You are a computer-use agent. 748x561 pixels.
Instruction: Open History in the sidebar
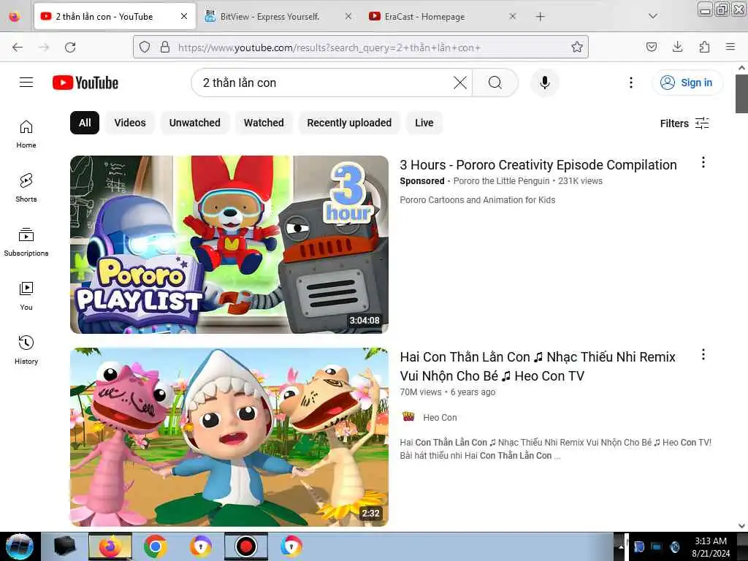(26, 350)
